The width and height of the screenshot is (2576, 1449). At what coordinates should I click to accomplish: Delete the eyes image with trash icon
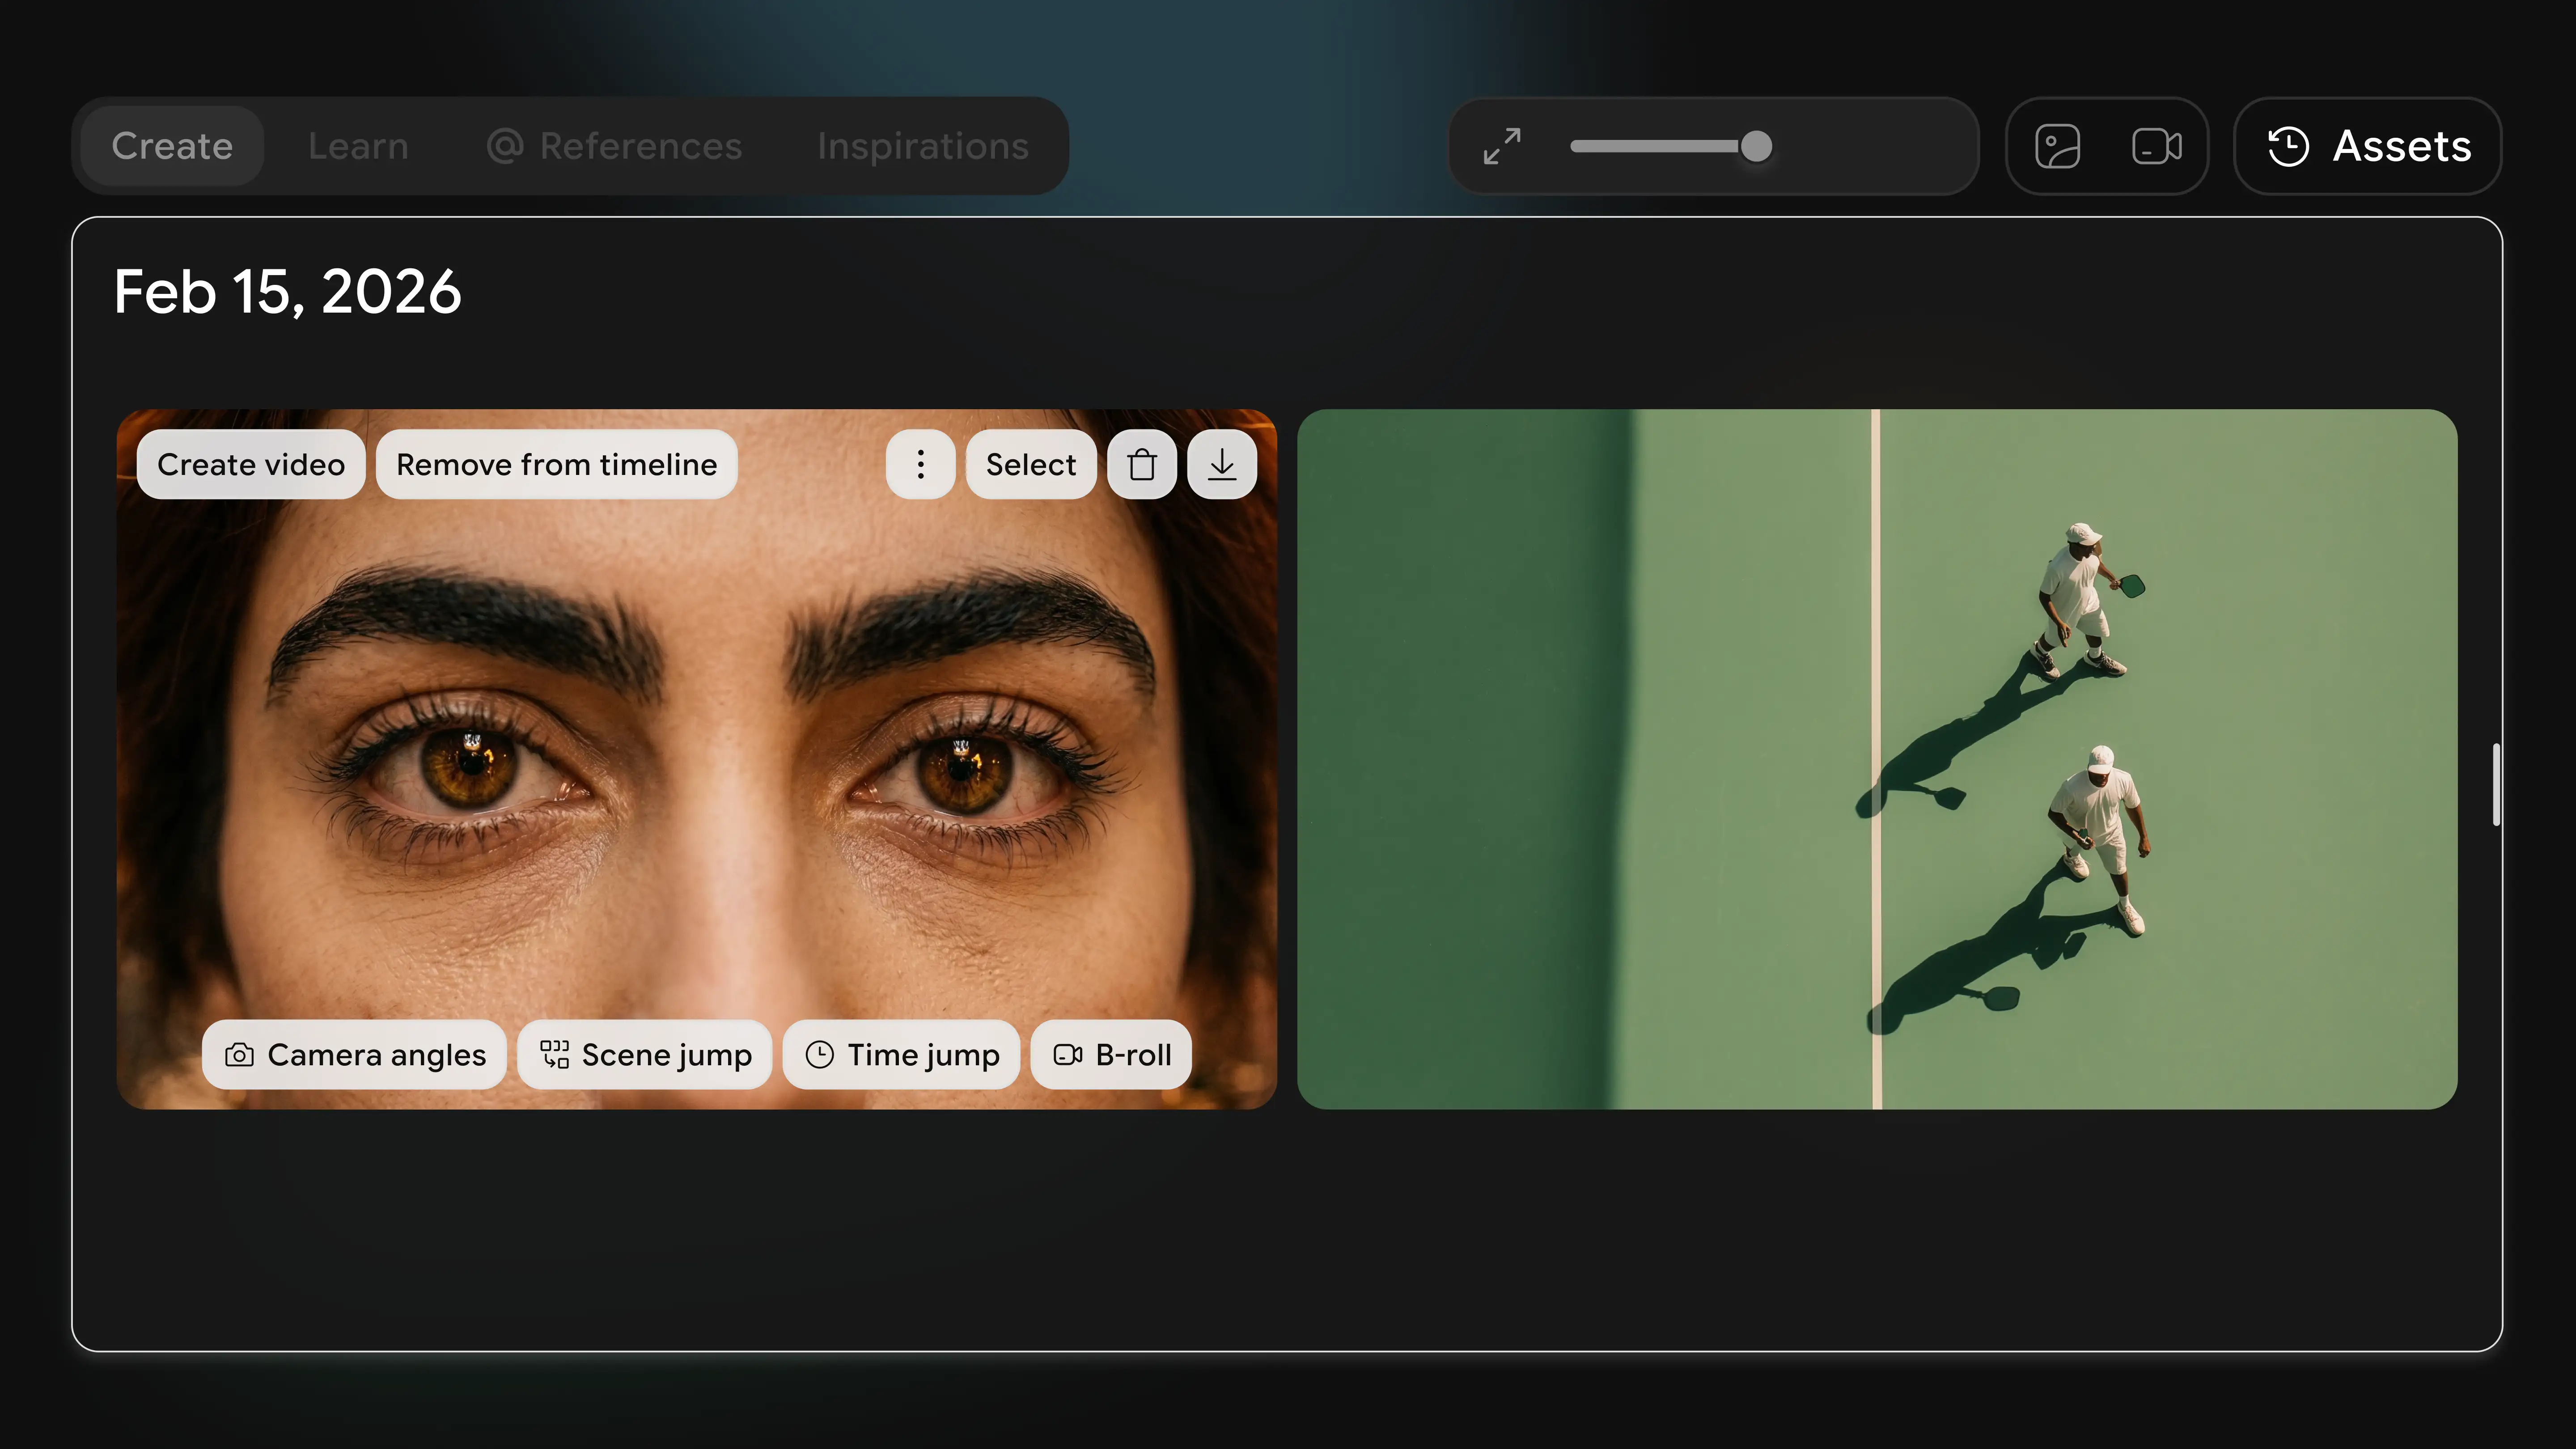pos(1142,464)
